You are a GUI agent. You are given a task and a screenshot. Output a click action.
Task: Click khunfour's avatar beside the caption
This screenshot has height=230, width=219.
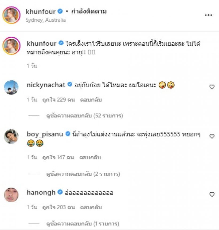pyautogui.click(x=11, y=46)
